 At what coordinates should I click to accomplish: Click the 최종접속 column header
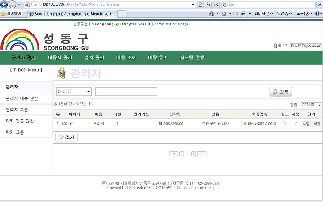[x=260, y=114]
